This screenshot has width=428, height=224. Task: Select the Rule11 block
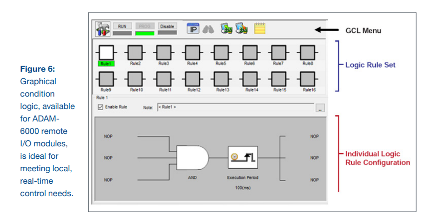pos(164,79)
